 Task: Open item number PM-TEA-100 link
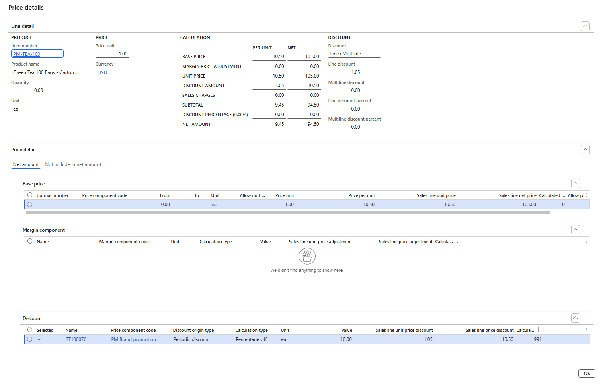tap(27, 54)
